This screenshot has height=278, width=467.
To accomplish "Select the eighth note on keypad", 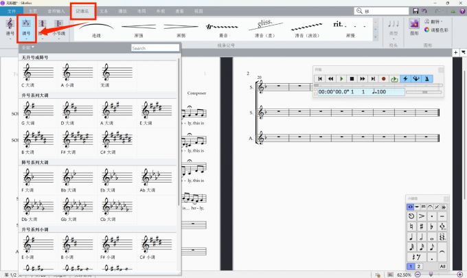I will tap(432, 246).
